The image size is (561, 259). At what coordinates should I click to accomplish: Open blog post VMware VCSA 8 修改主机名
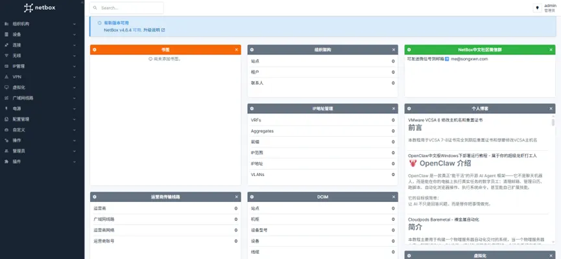coord(445,120)
